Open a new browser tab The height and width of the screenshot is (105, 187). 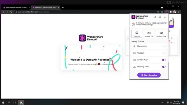coord(63,8)
